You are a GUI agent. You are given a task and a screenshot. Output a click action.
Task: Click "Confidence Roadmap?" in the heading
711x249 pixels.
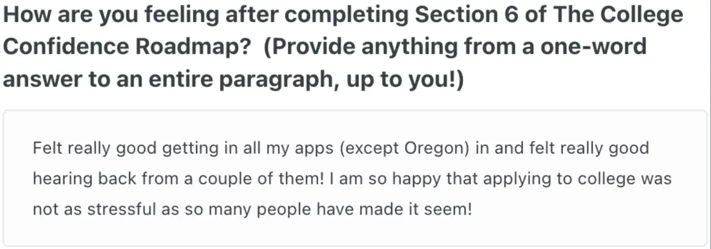[127, 47]
